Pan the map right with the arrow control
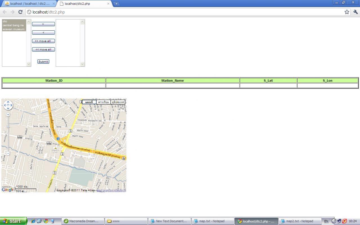 coord(11,105)
